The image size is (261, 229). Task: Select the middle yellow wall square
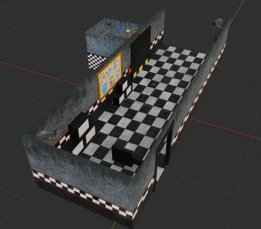click(141, 68)
